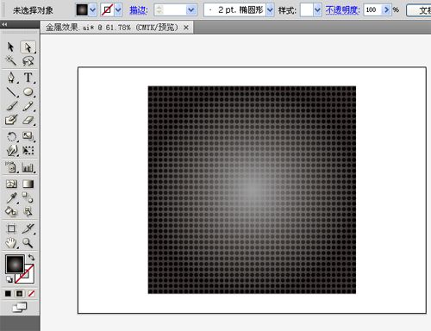The image size is (431, 331).
Task: Collapse the toolbox with double-arrow
Action: click(x=4, y=25)
